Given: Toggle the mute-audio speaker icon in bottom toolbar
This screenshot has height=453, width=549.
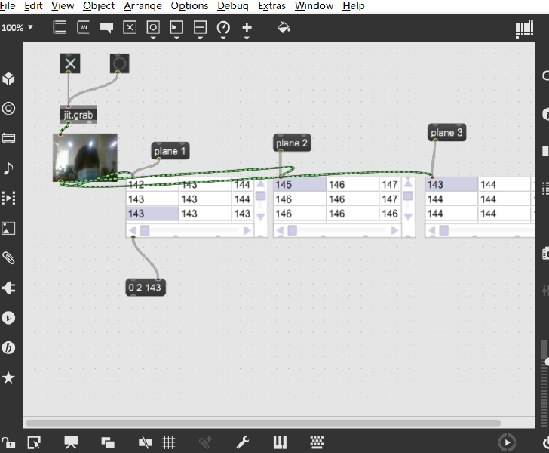Looking at the screenshot, I should click(x=145, y=443).
